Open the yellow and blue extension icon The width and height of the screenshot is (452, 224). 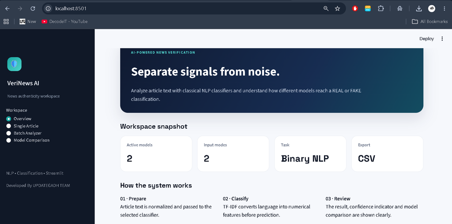tap(368, 9)
